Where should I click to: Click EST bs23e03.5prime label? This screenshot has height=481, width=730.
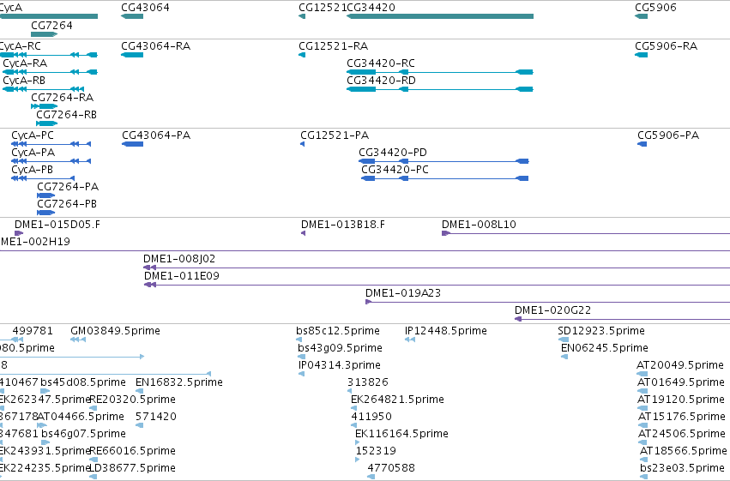point(682,468)
